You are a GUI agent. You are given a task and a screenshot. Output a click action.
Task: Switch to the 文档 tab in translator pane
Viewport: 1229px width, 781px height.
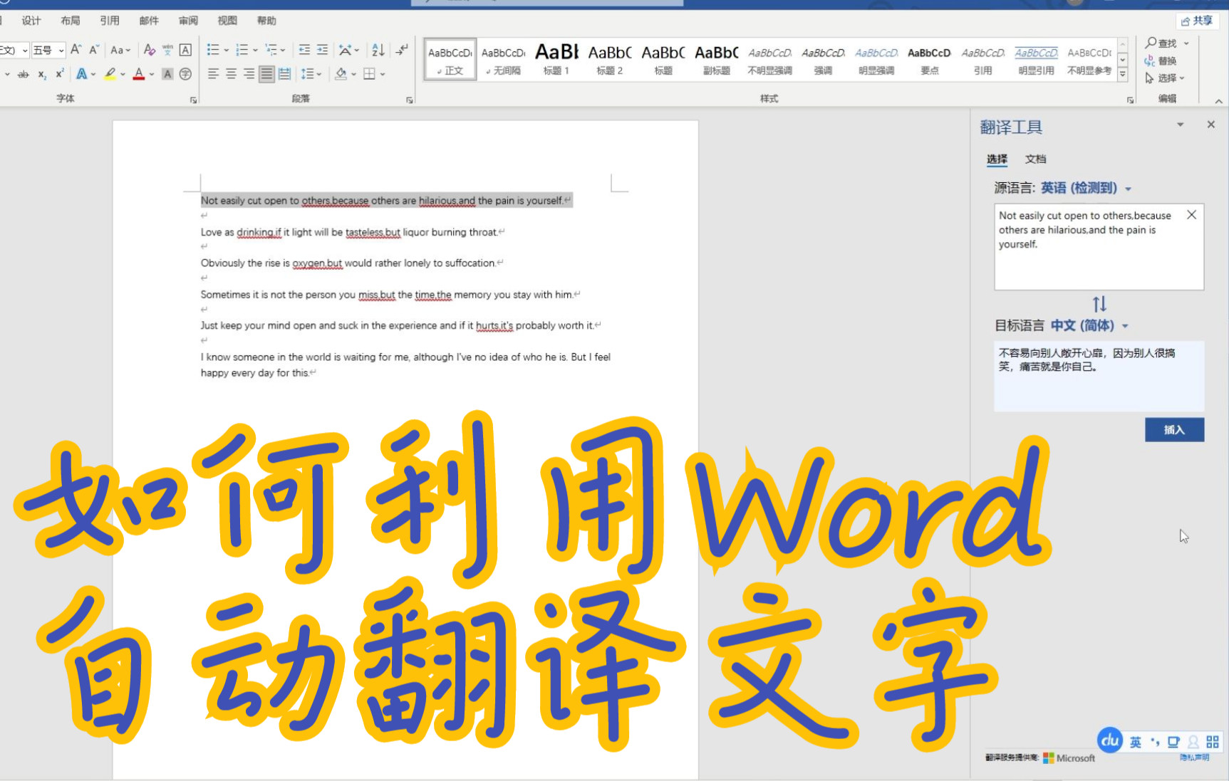tap(1035, 159)
